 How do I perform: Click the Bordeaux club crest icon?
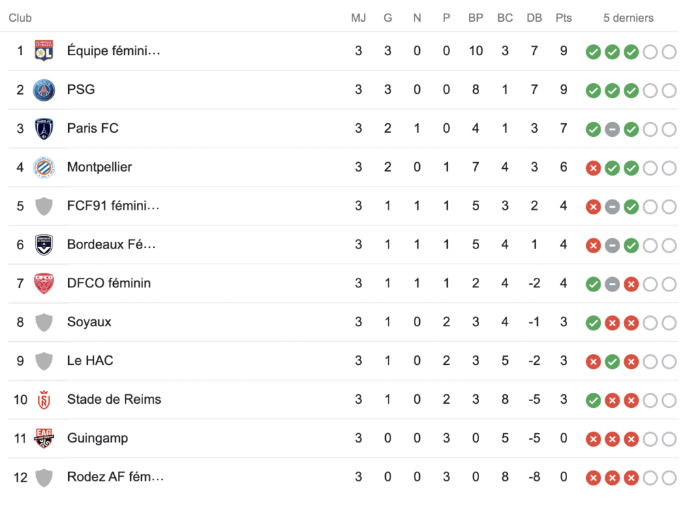(x=44, y=244)
